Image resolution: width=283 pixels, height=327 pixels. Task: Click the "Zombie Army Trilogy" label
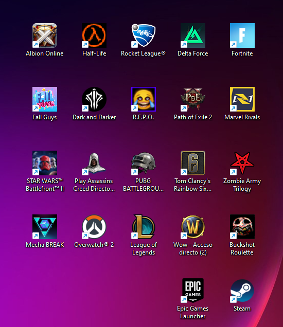pyautogui.click(x=242, y=185)
